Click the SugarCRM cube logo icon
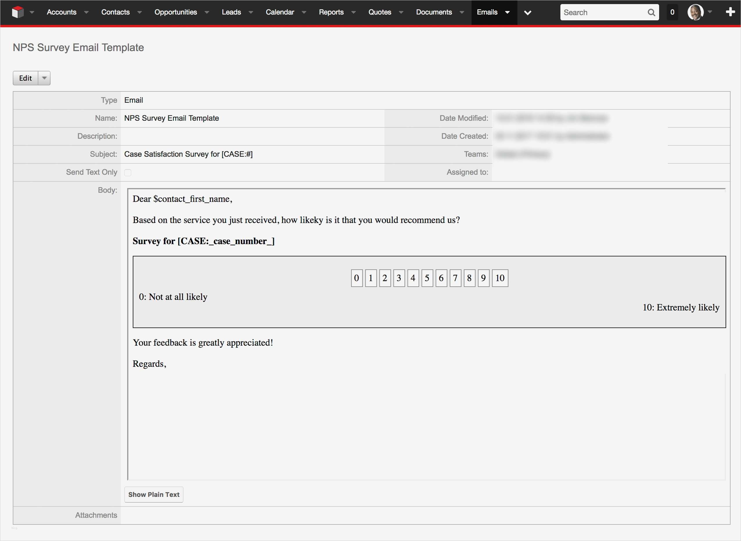The width and height of the screenshot is (741, 541). [18, 12]
